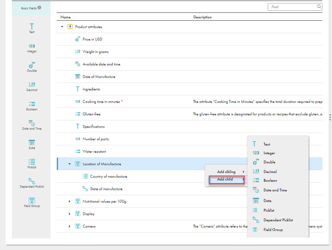This screenshot has width=332, height=250.
Task: Expand the Display field group
Action: (70, 214)
